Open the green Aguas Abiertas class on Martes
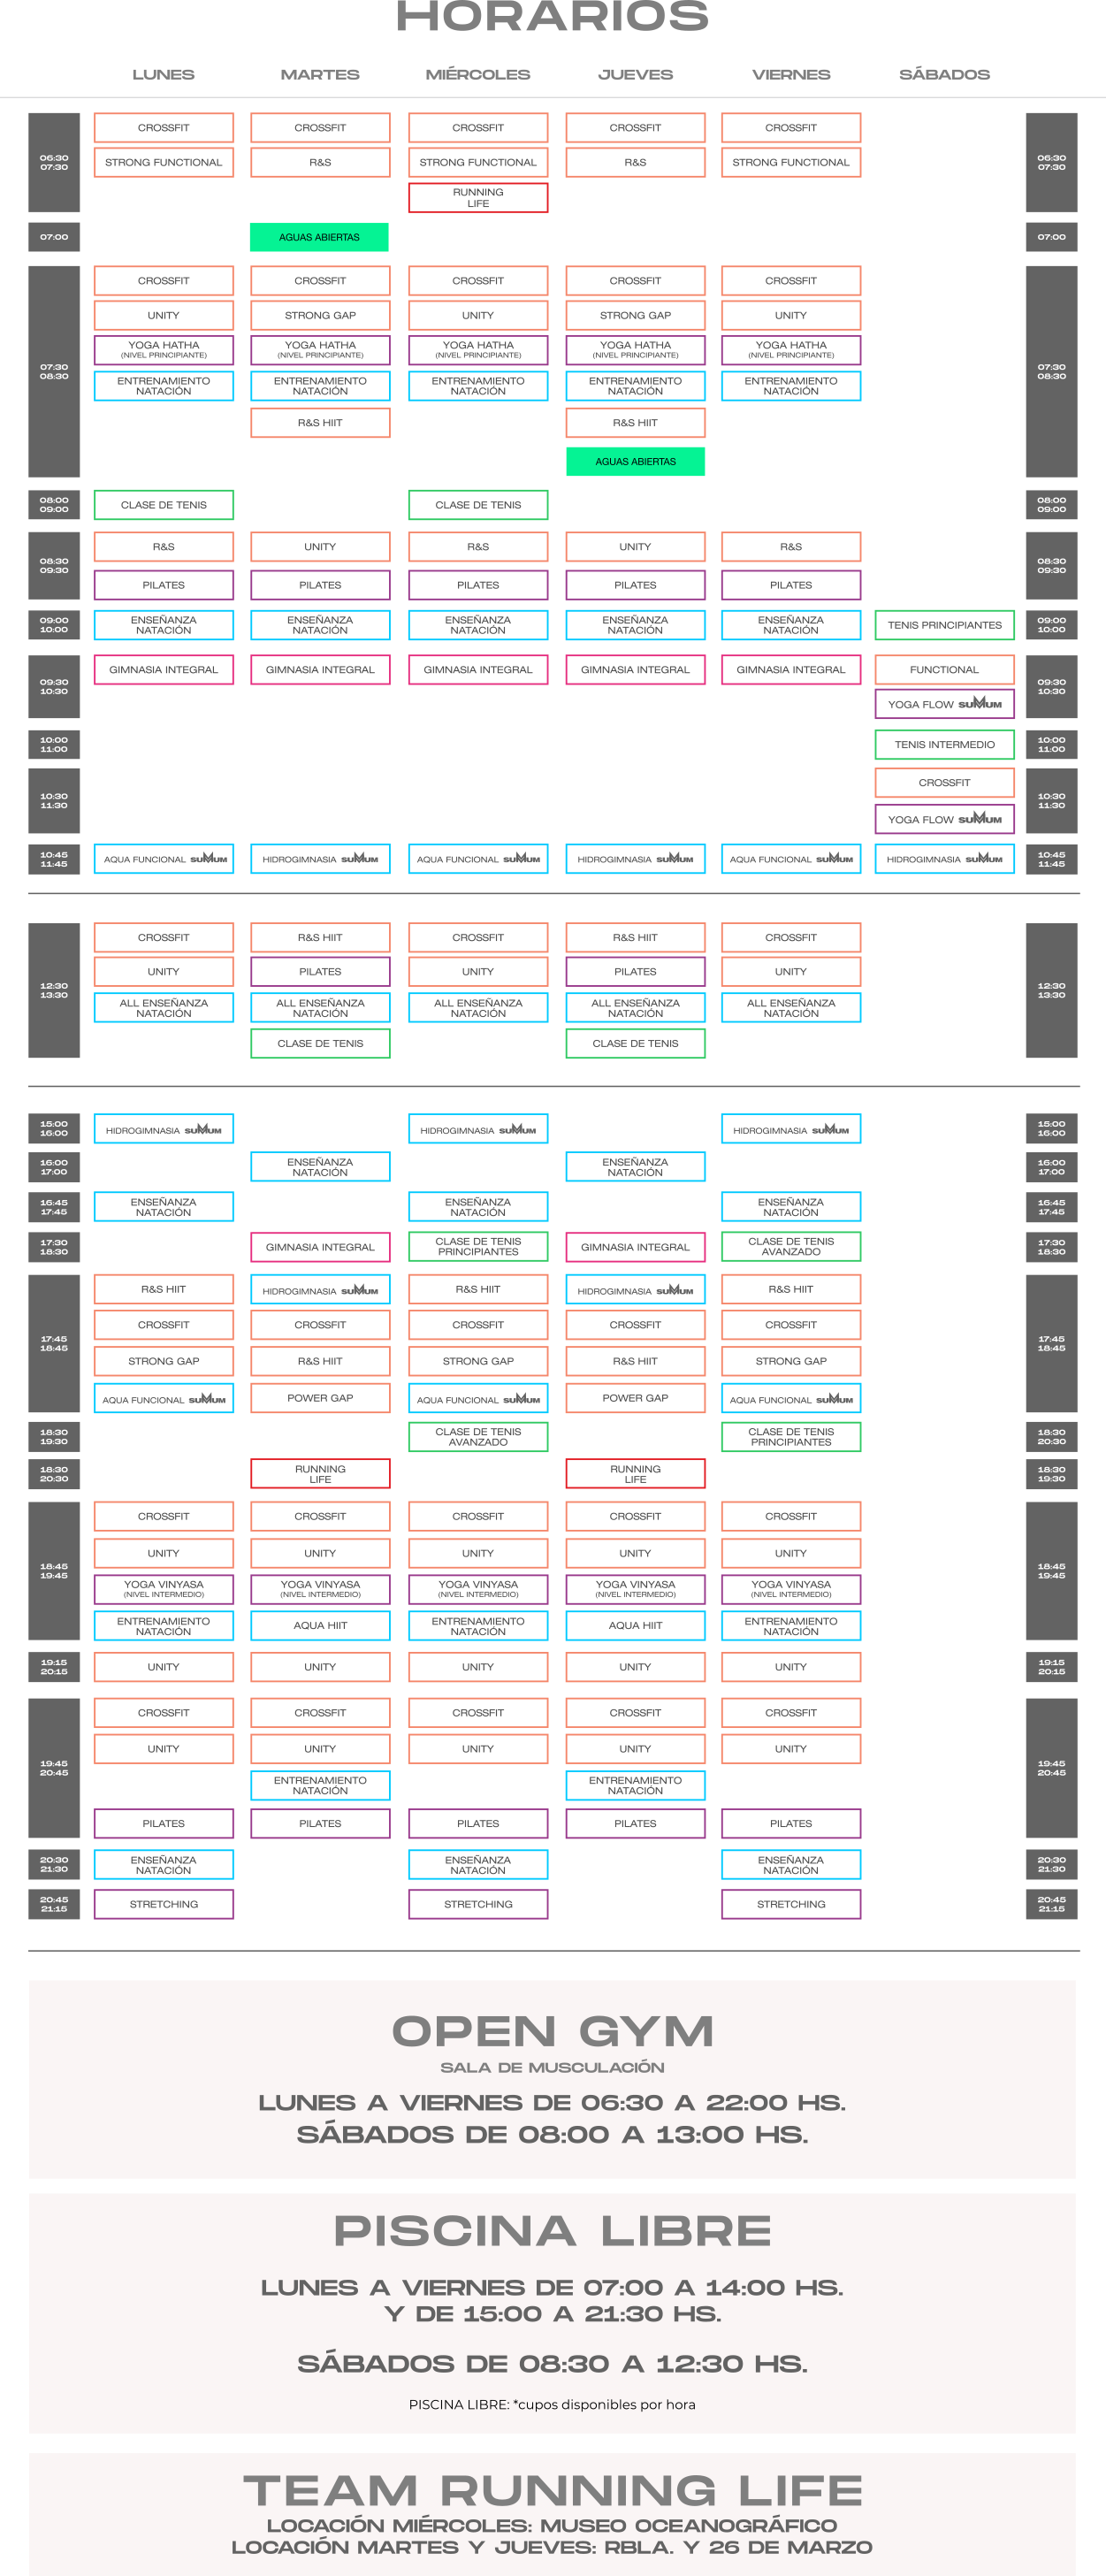The image size is (1106, 2576). (x=319, y=237)
